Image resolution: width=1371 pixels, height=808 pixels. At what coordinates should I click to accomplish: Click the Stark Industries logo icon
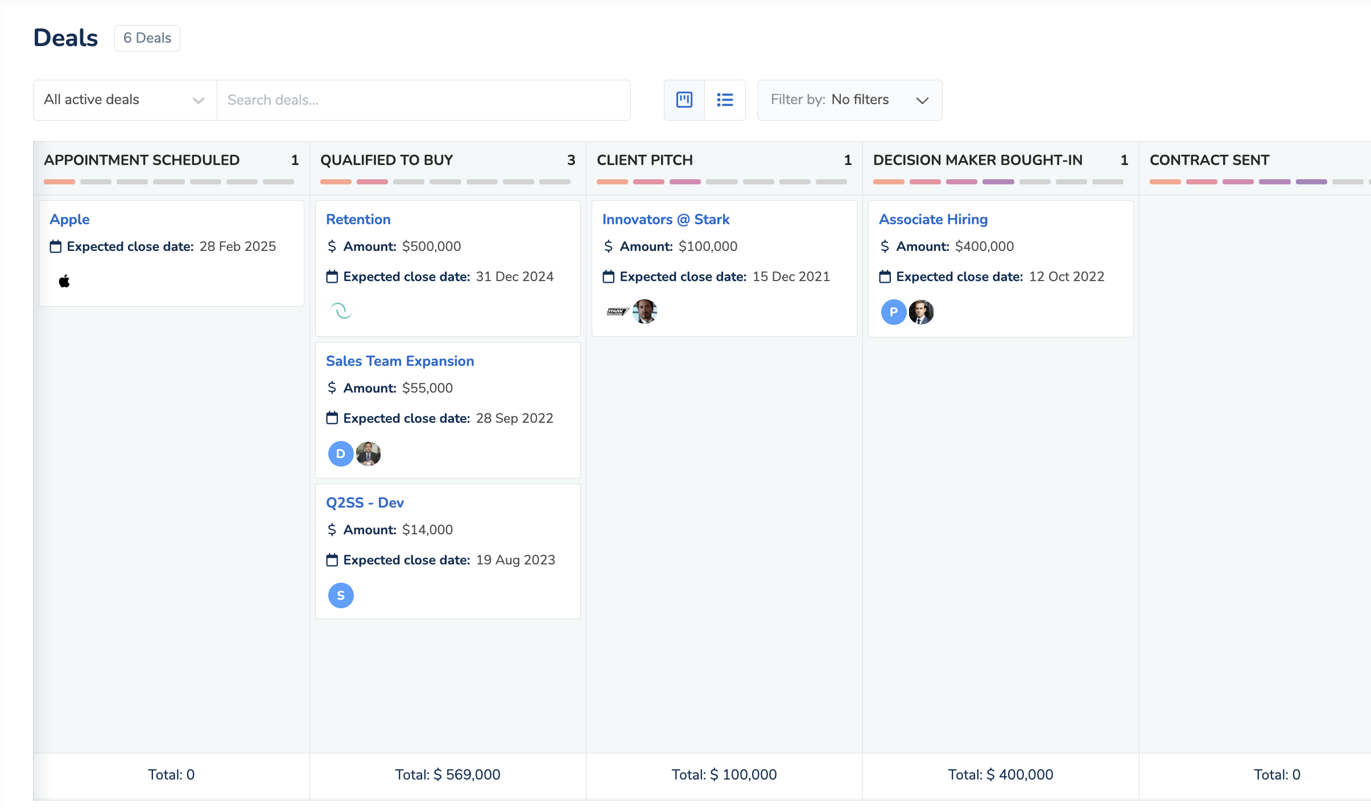click(x=617, y=312)
